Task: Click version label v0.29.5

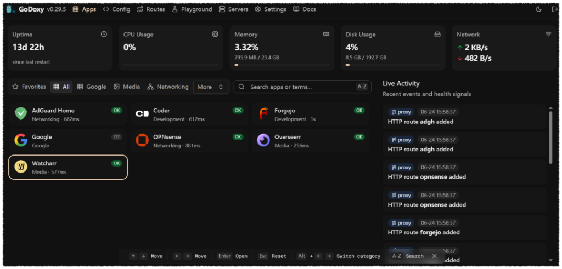Action: click(x=57, y=9)
